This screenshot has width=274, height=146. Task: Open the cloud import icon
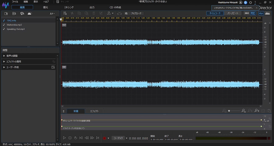tap(30, 14)
